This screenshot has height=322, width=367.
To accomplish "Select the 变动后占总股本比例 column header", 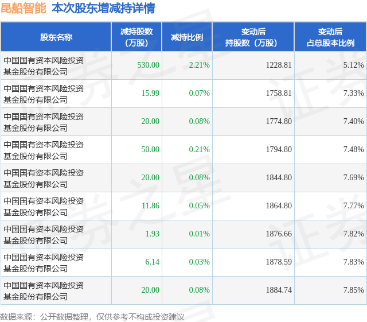I will click(x=330, y=37).
